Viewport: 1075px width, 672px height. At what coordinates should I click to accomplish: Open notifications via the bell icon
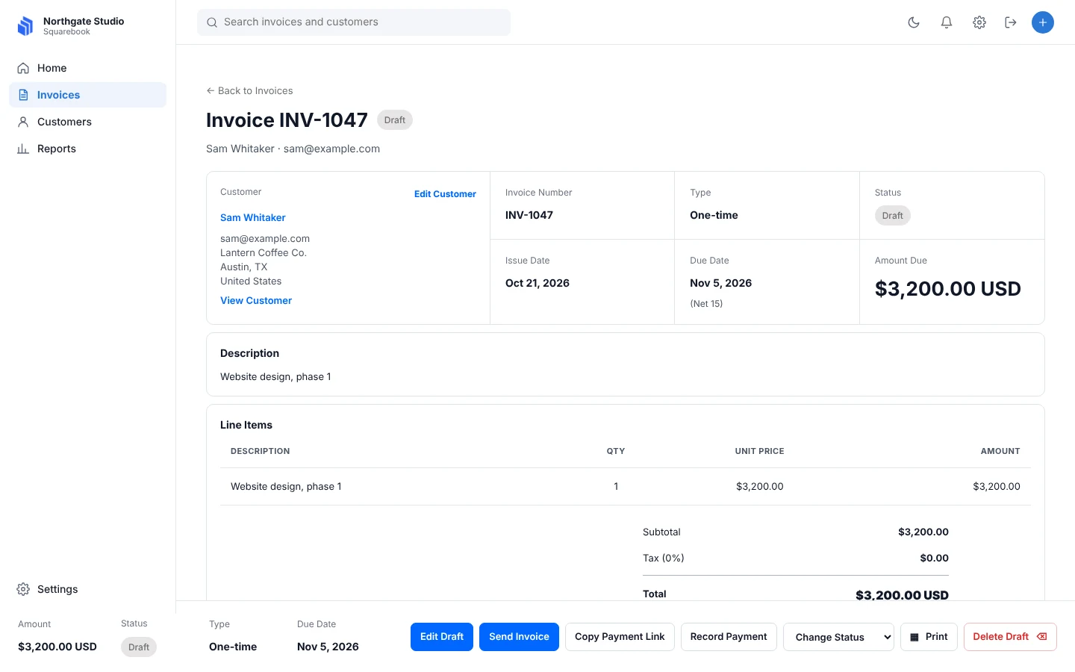(x=947, y=22)
